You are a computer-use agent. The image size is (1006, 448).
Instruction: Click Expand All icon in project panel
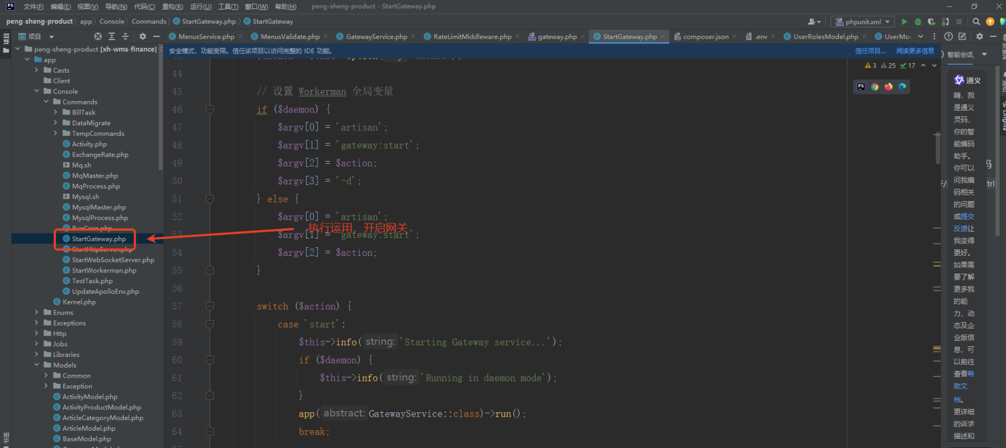coord(112,36)
